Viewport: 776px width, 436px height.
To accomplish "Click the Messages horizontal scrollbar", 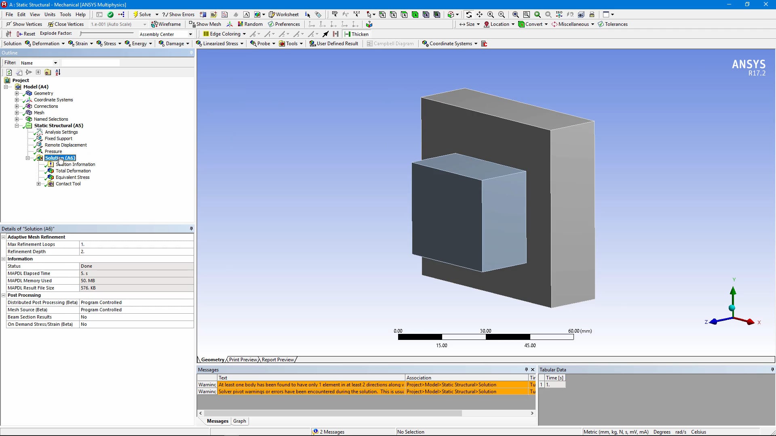I will click(x=333, y=413).
